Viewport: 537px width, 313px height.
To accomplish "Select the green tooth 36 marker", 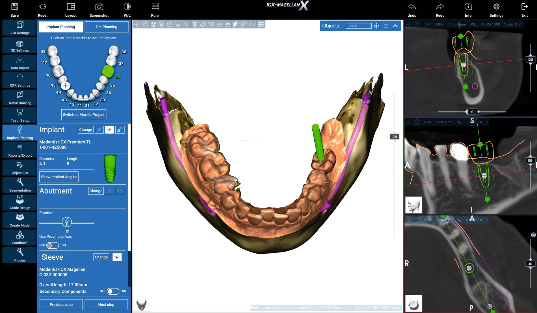I will pyautogui.click(x=108, y=71).
